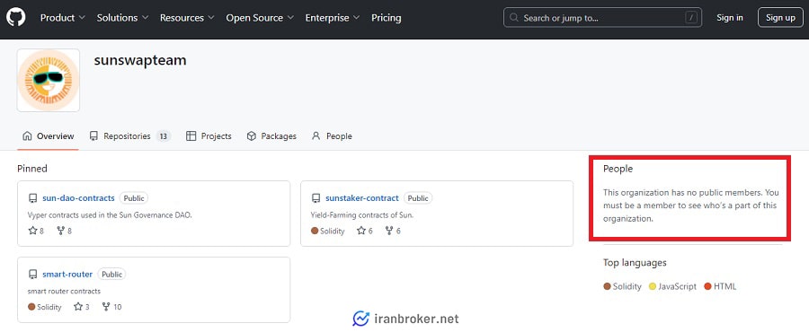809x332 pixels.
Task: Click the GitHub logo icon
Action: click(x=16, y=18)
